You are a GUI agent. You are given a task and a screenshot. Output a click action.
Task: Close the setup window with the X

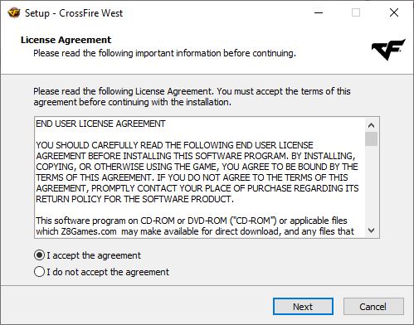tap(394, 12)
